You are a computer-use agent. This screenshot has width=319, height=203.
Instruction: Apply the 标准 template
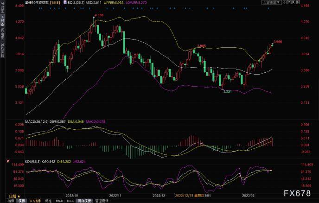click(48, 201)
